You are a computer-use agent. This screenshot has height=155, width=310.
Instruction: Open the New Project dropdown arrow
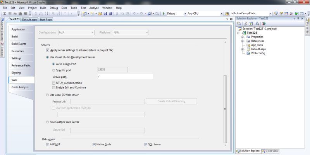[x=88, y=14]
